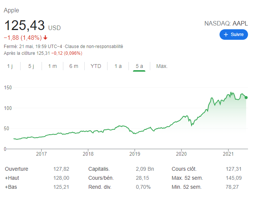This screenshot has height=206, width=257.
Task: Switch to the 5 j time range
Action: click(31, 66)
